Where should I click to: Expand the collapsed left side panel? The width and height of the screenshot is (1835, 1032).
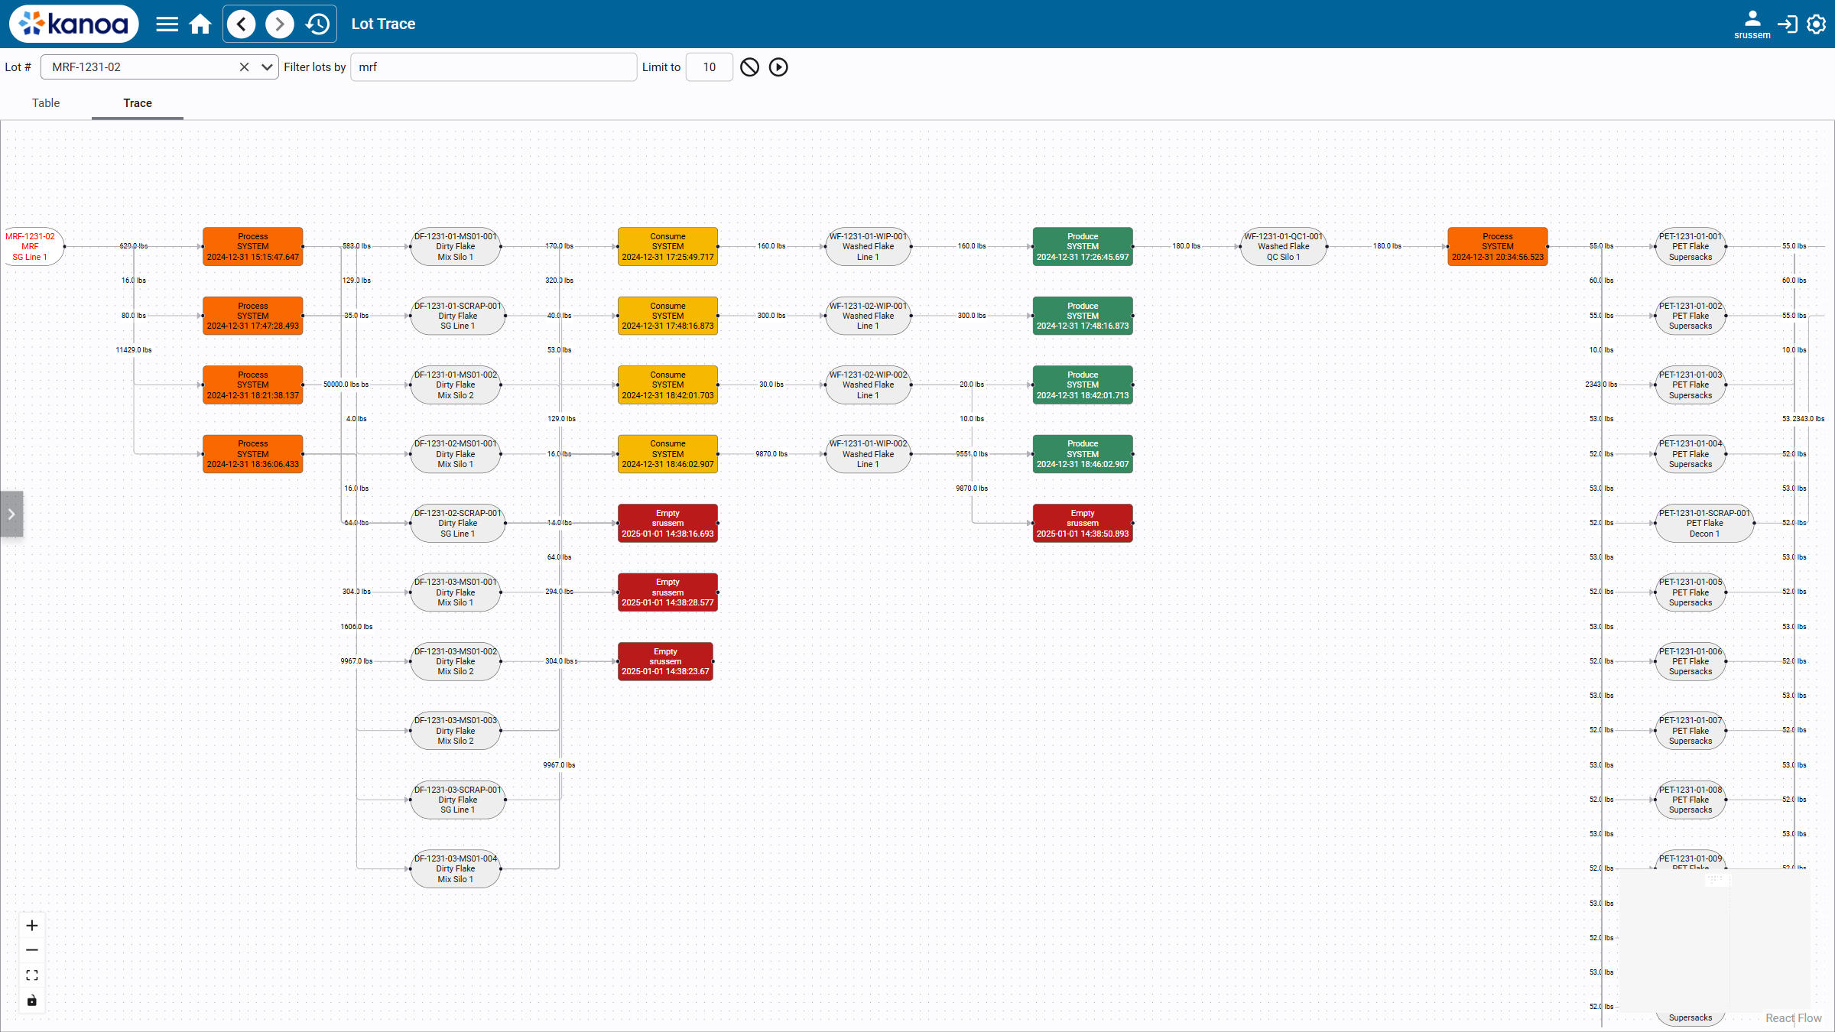pyautogui.click(x=11, y=514)
